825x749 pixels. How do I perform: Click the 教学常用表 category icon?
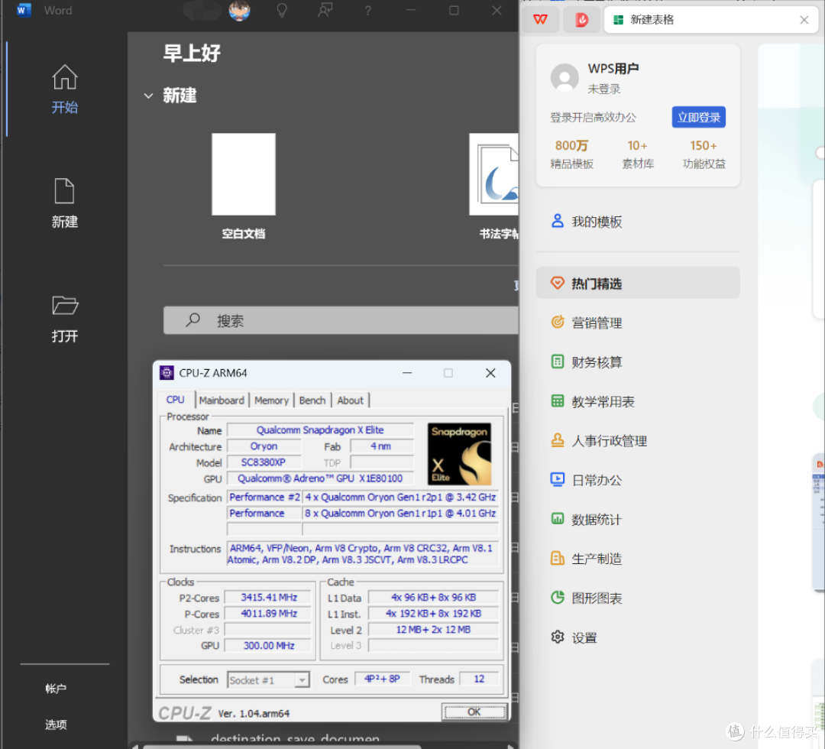558,401
